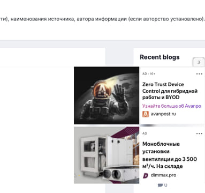This screenshot has width=205, height=193.
Task: Click the comment bubble icon below ads
Action: pyautogui.click(x=160, y=185)
